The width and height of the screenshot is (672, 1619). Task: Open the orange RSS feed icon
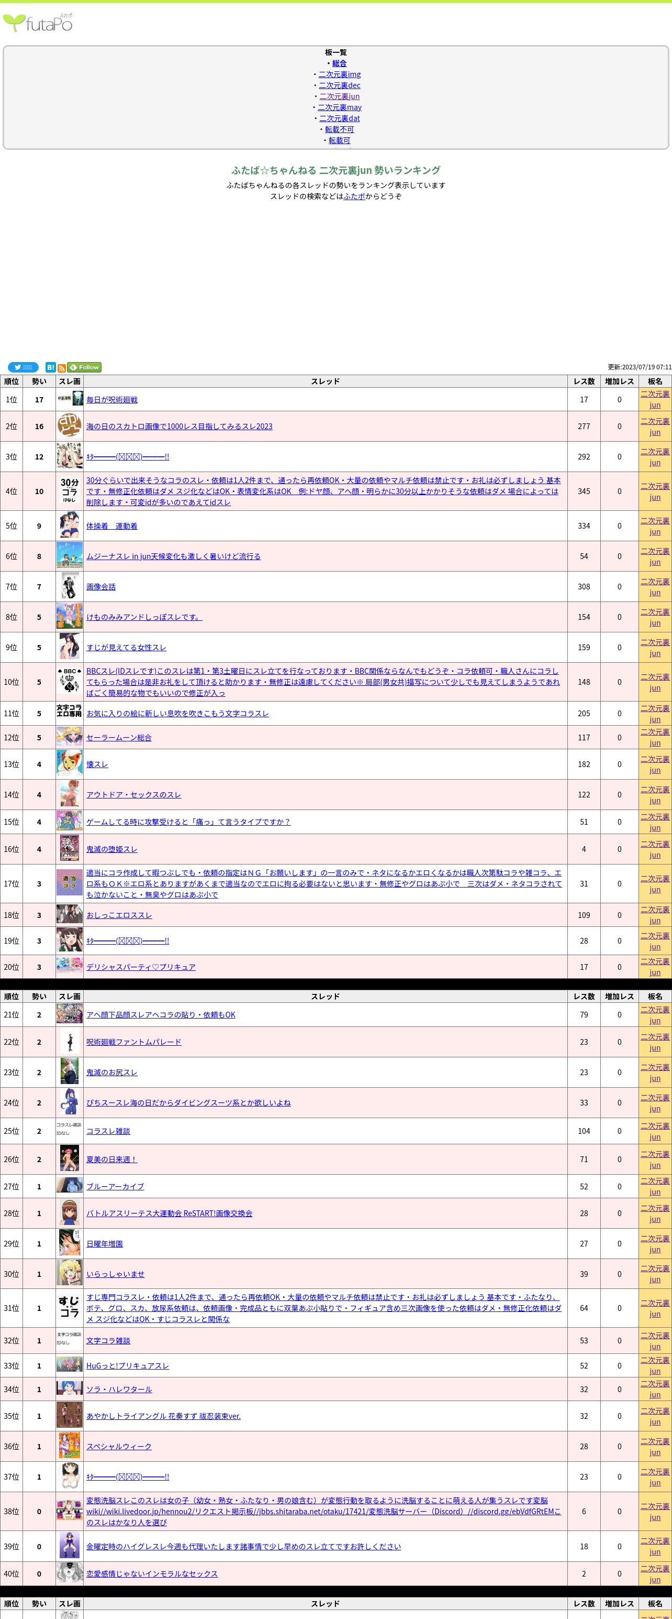pos(62,368)
